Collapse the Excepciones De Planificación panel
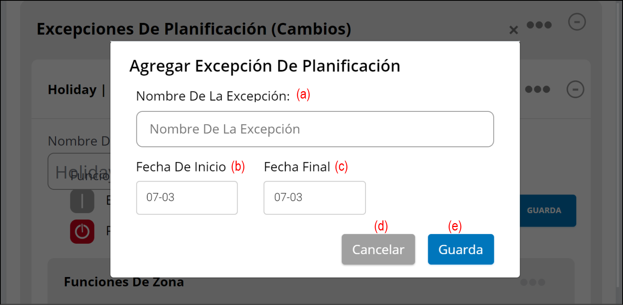The image size is (623, 305). 577,22
